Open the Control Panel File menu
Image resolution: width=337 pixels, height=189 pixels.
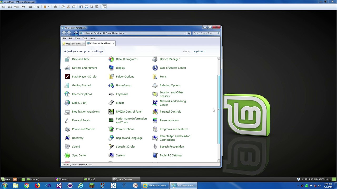pyautogui.click(x=65, y=39)
